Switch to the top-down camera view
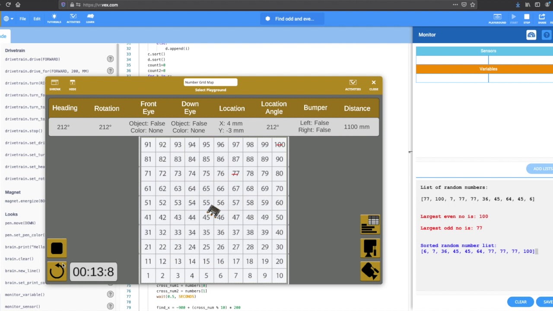Viewport: 553px width, 311px height. tap(370, 248)
